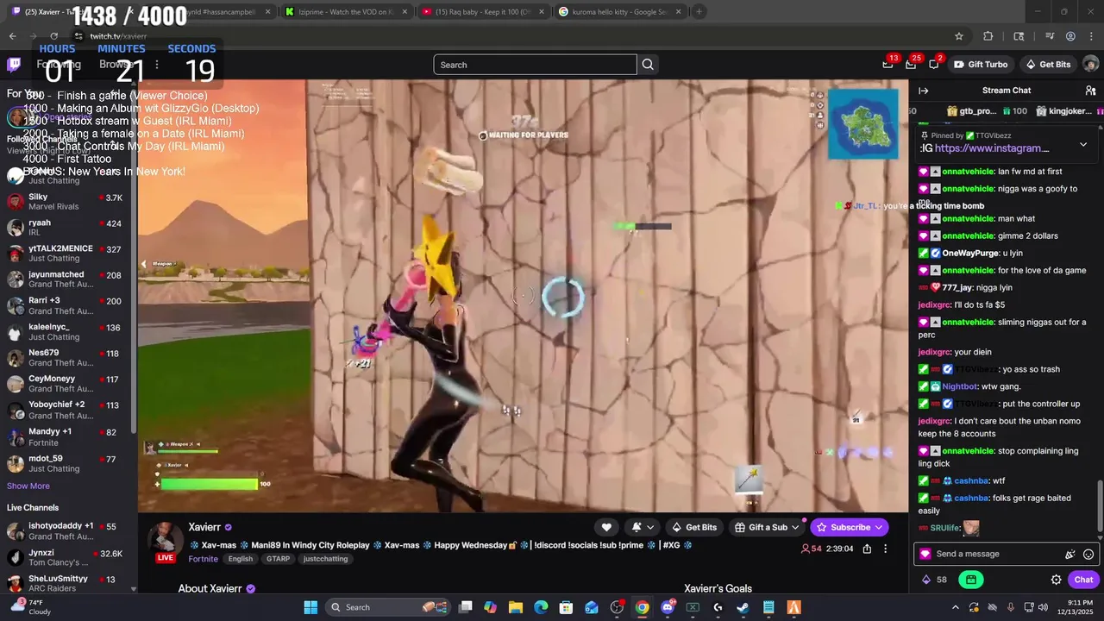Show hidden system tray icons
The height and width of the screenshot is (621, 1104).
pos(955,607)
